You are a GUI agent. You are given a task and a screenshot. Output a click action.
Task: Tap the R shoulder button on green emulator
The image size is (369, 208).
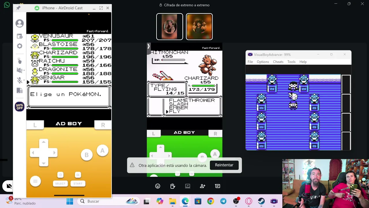(x=215, y=133)
